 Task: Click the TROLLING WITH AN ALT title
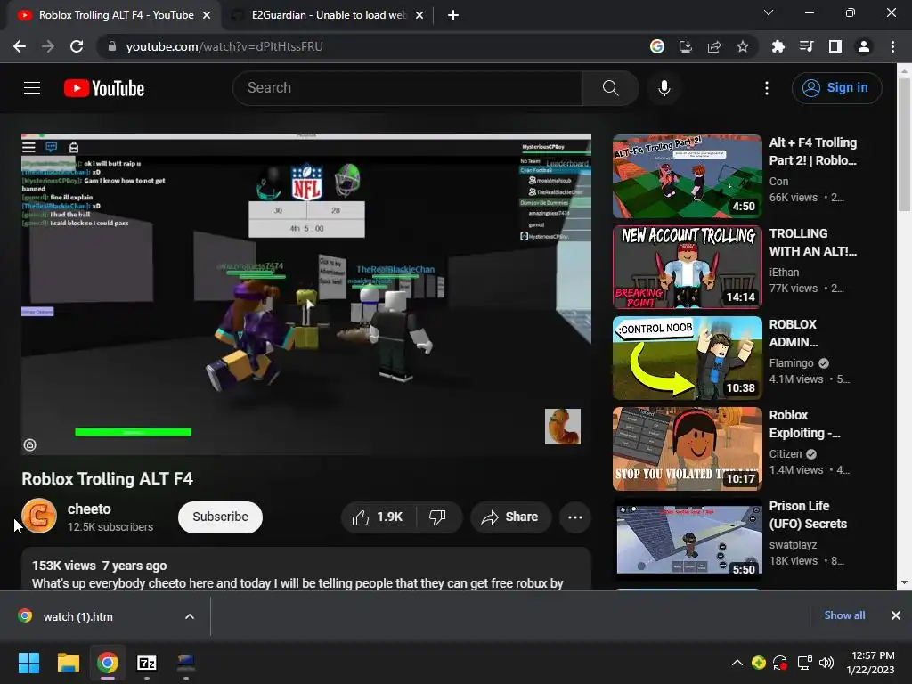(x=812, y=242)
